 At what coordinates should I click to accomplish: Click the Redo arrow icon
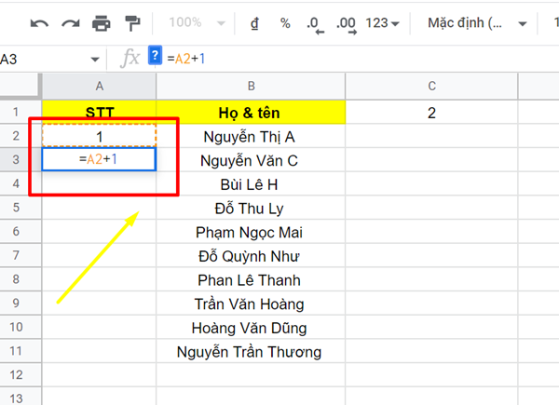(x=71, y=24)
